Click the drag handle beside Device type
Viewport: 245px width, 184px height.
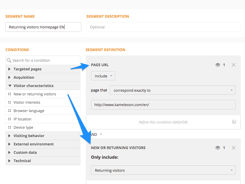10,127
